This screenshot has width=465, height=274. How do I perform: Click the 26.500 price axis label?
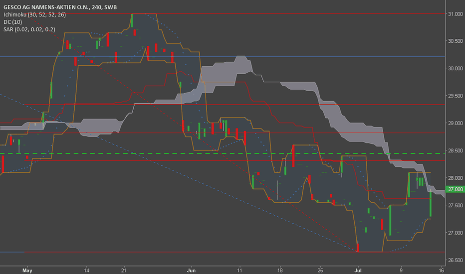(455, 260)
